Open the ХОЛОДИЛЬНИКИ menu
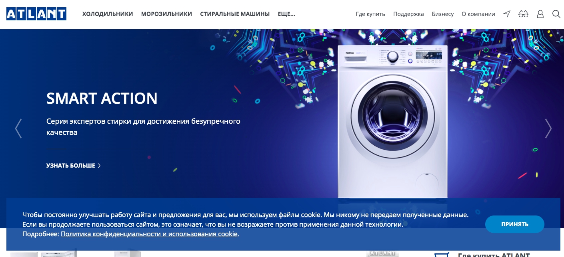564x257 pixels. 108,14
